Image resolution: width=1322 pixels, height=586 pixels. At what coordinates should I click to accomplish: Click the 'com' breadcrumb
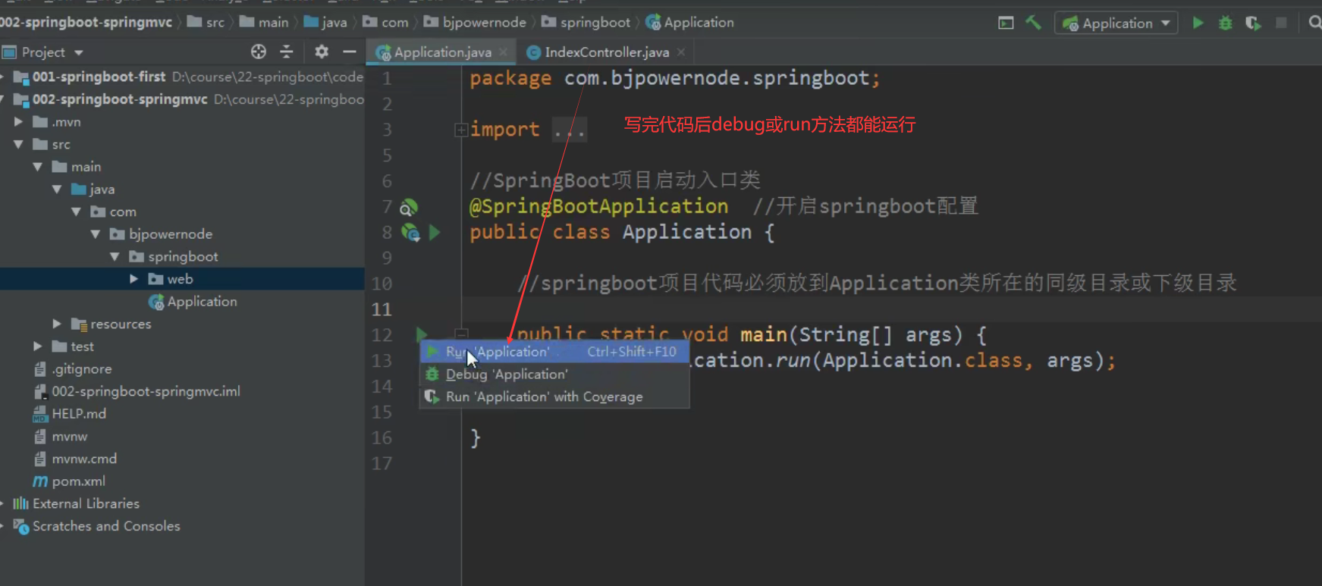[386, 22]
